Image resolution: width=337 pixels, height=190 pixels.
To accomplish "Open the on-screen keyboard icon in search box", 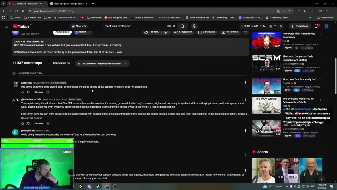I will pyautogui.click(x=169, y=26).
